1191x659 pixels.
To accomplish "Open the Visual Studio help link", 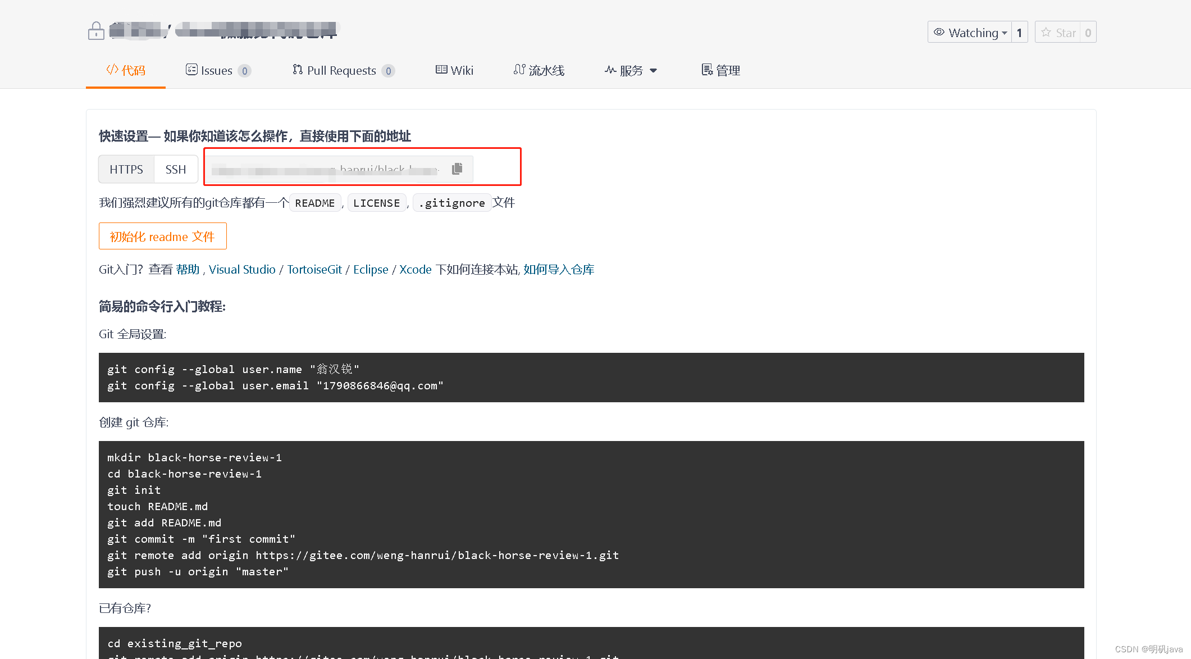I will pyautogui.click(x=242, y=270).
